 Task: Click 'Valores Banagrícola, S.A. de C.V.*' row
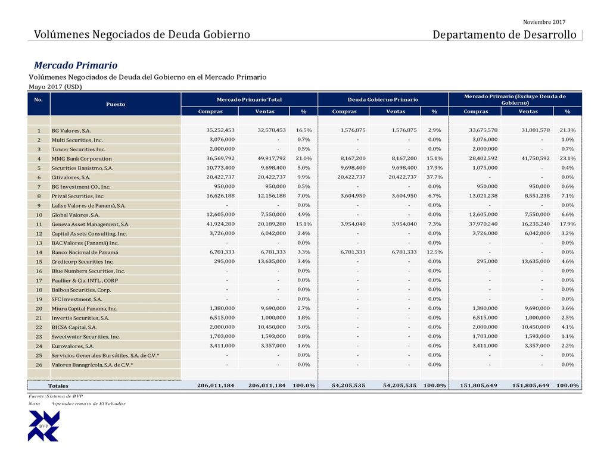pos(92,365)
